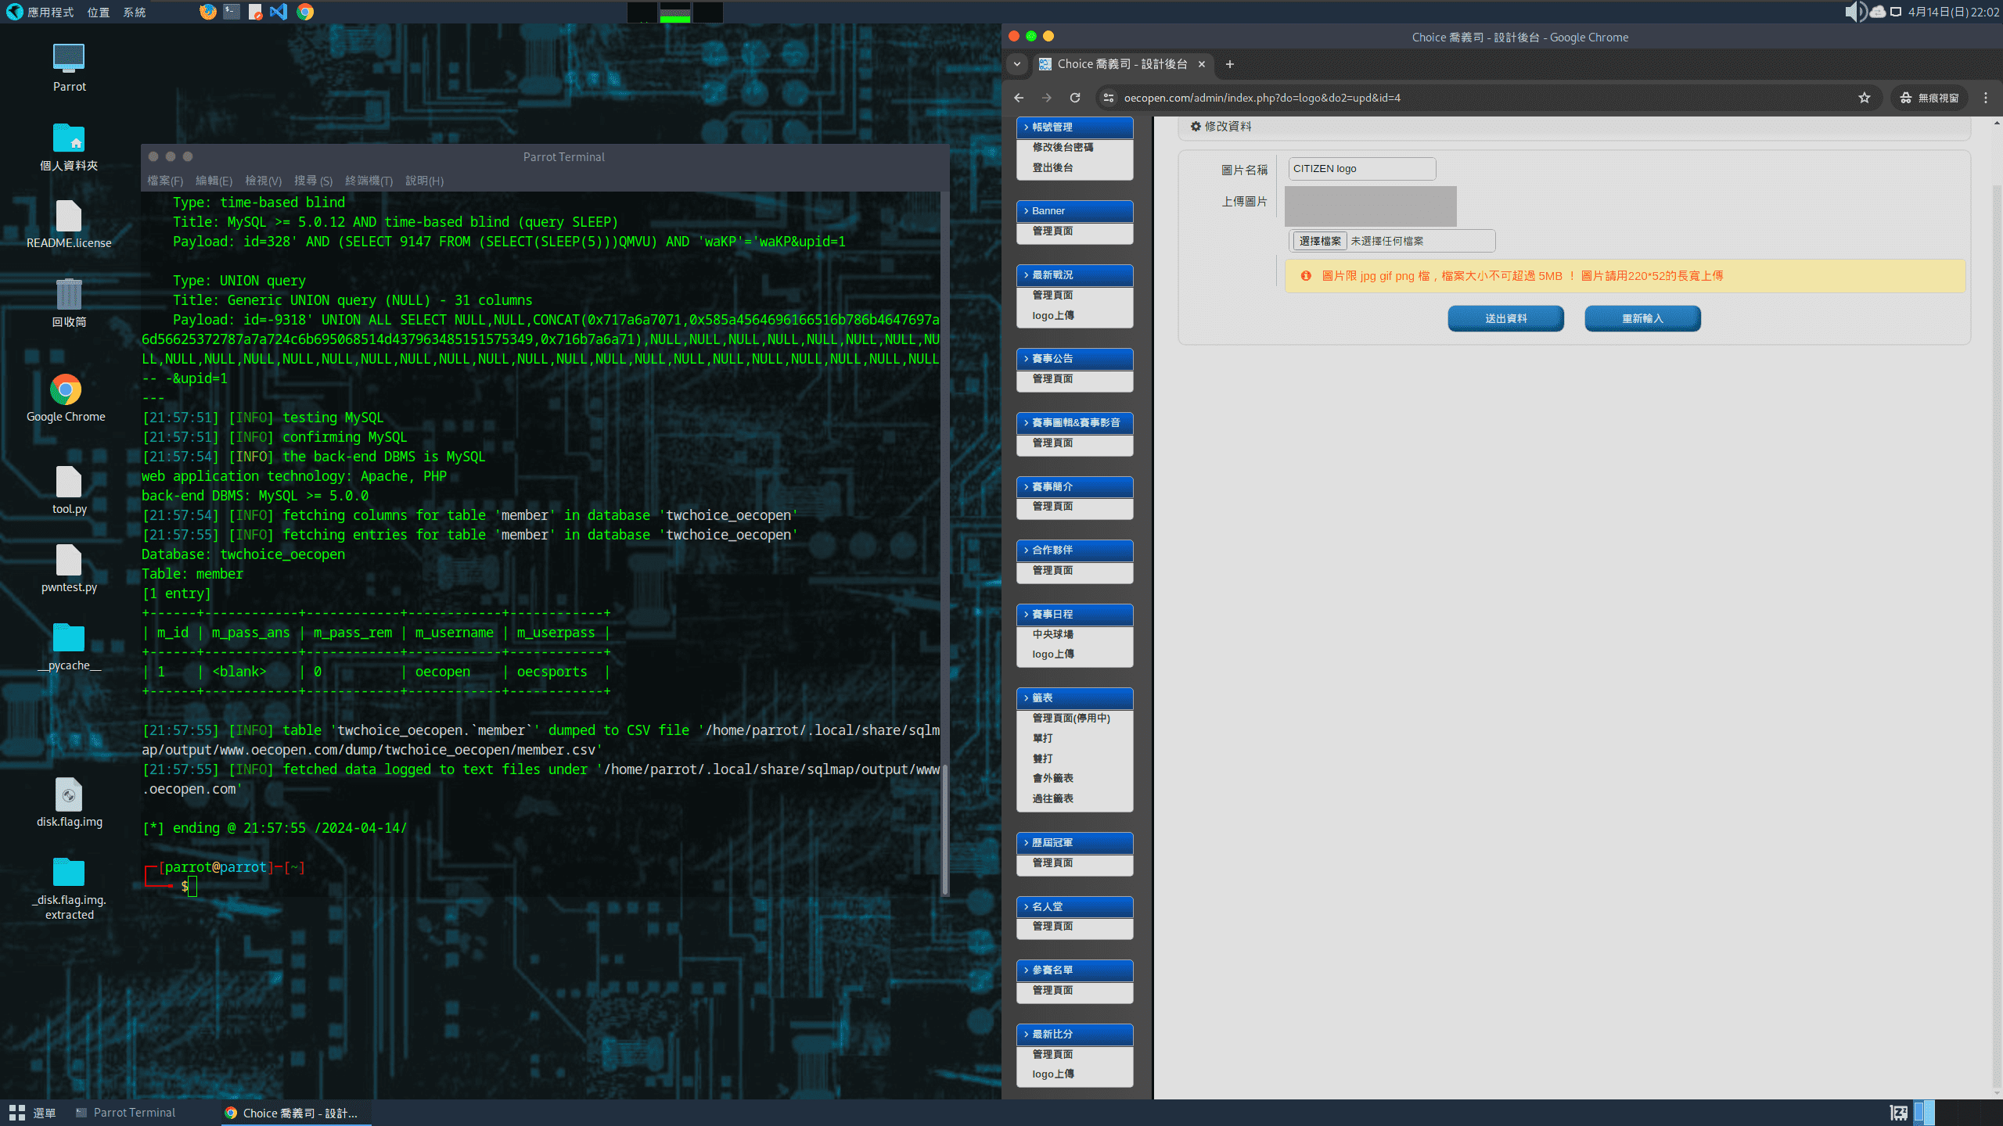The width and height of the screenshot is (2003, 1126).
Task: Close the Choice 喬義司 tab
Action: click(x=1202, y=64)
